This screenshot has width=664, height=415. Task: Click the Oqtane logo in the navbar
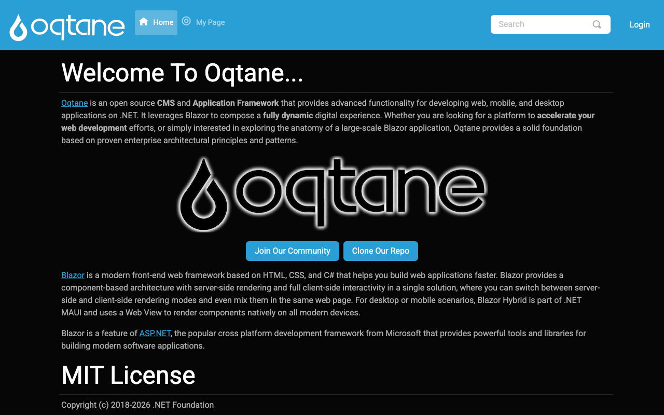(x=67, y=27)
